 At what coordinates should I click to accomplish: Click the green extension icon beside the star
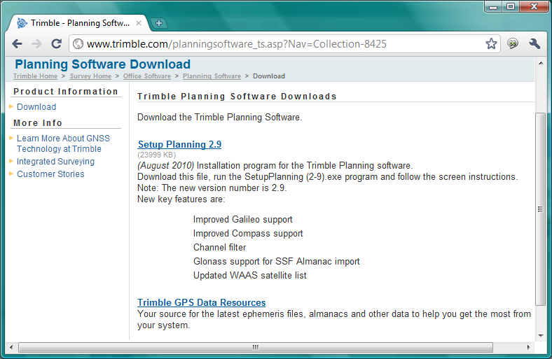point(513,43)
